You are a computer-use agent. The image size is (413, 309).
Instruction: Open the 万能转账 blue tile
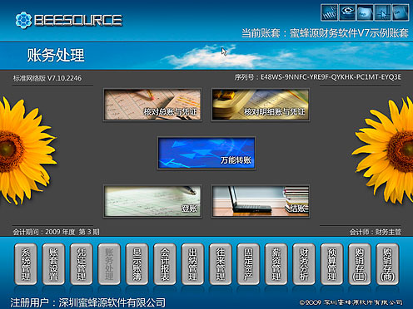click(206, 153)
